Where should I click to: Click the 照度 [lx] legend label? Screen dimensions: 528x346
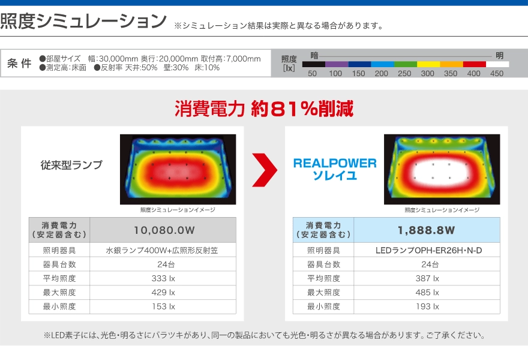click(x=289, y=63)
